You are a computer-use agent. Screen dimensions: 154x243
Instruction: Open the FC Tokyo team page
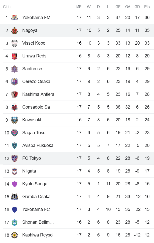click(x=32, y=158)
